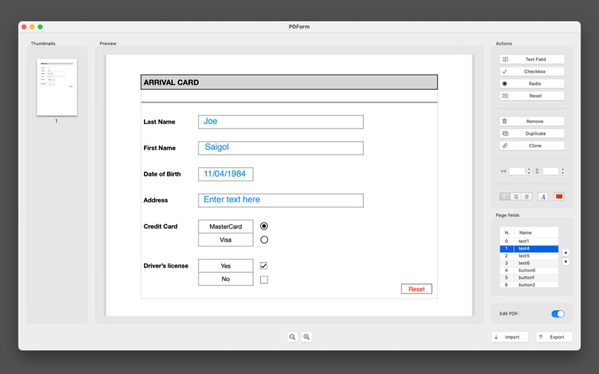
Task: Adjust the width stepper arrows
Action: (x=529, y=171)
